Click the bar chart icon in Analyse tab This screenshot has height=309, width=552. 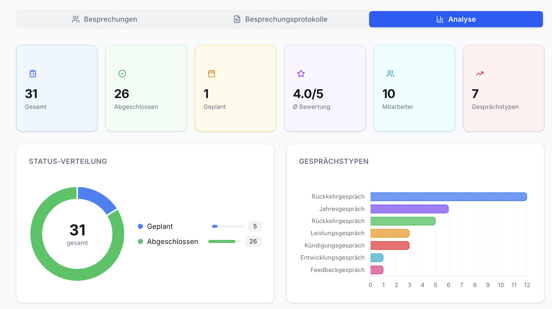tap(440, 19)
